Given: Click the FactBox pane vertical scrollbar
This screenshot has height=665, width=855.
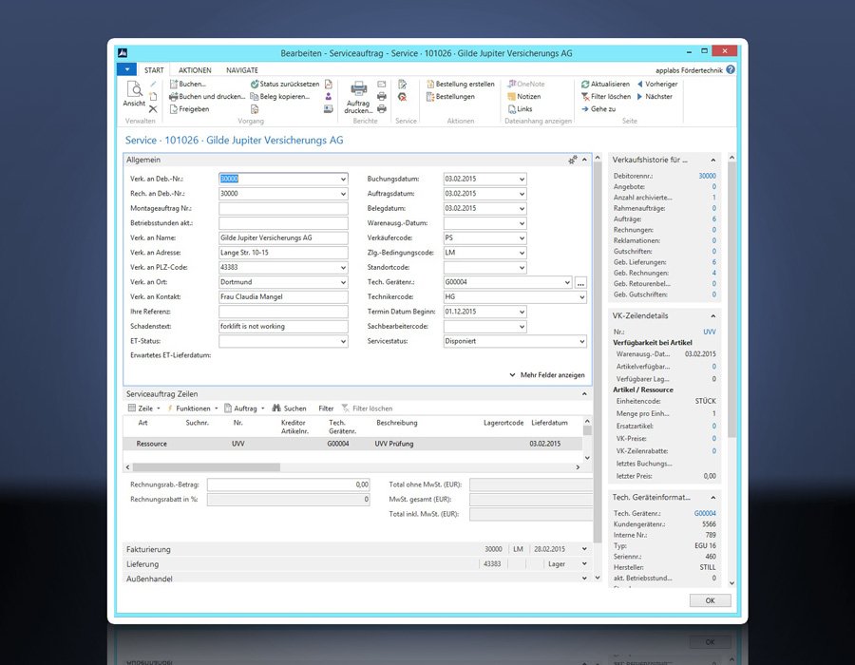Looking at the screenshot, I should click(731, 300).
